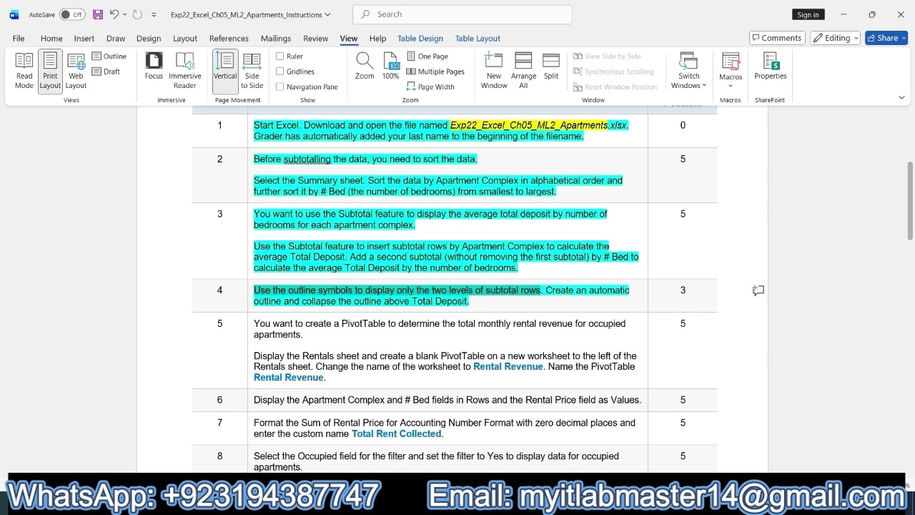Select Side to Side page movement
915x515 pixels.
[252, 71]
